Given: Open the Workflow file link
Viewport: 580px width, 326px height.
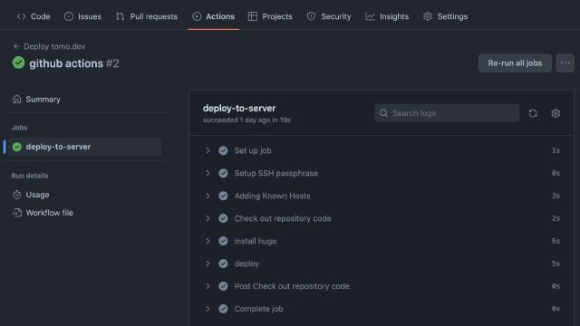Looking at the screenshot, I should click(x=49, y=213).
